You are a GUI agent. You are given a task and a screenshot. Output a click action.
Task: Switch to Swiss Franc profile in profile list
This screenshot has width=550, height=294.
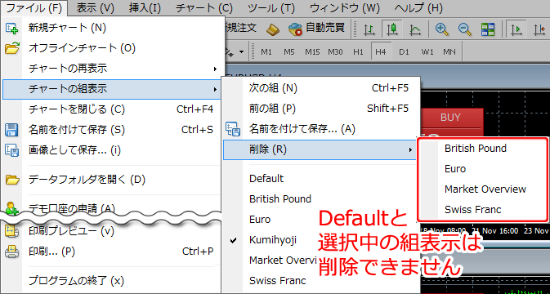[x=278, y=281]
